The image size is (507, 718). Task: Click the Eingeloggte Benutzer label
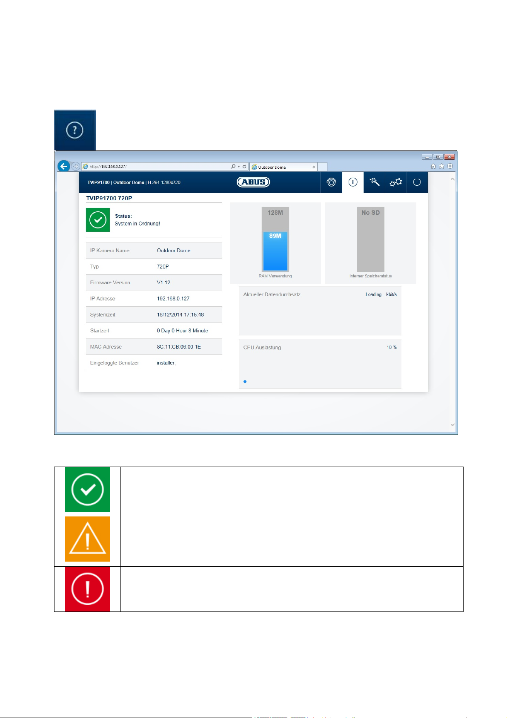(x=115, y=363)
